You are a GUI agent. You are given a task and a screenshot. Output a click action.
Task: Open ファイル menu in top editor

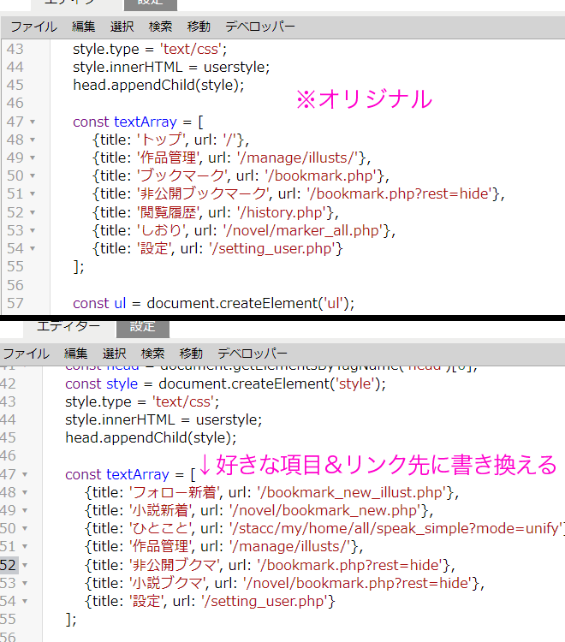click(x=33, y=27)
